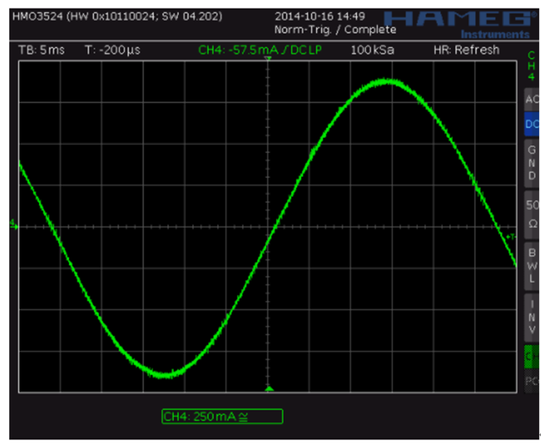541x443 pixels.
Task: Click the CH4 label above the softkeys
Action: [531, 66]
